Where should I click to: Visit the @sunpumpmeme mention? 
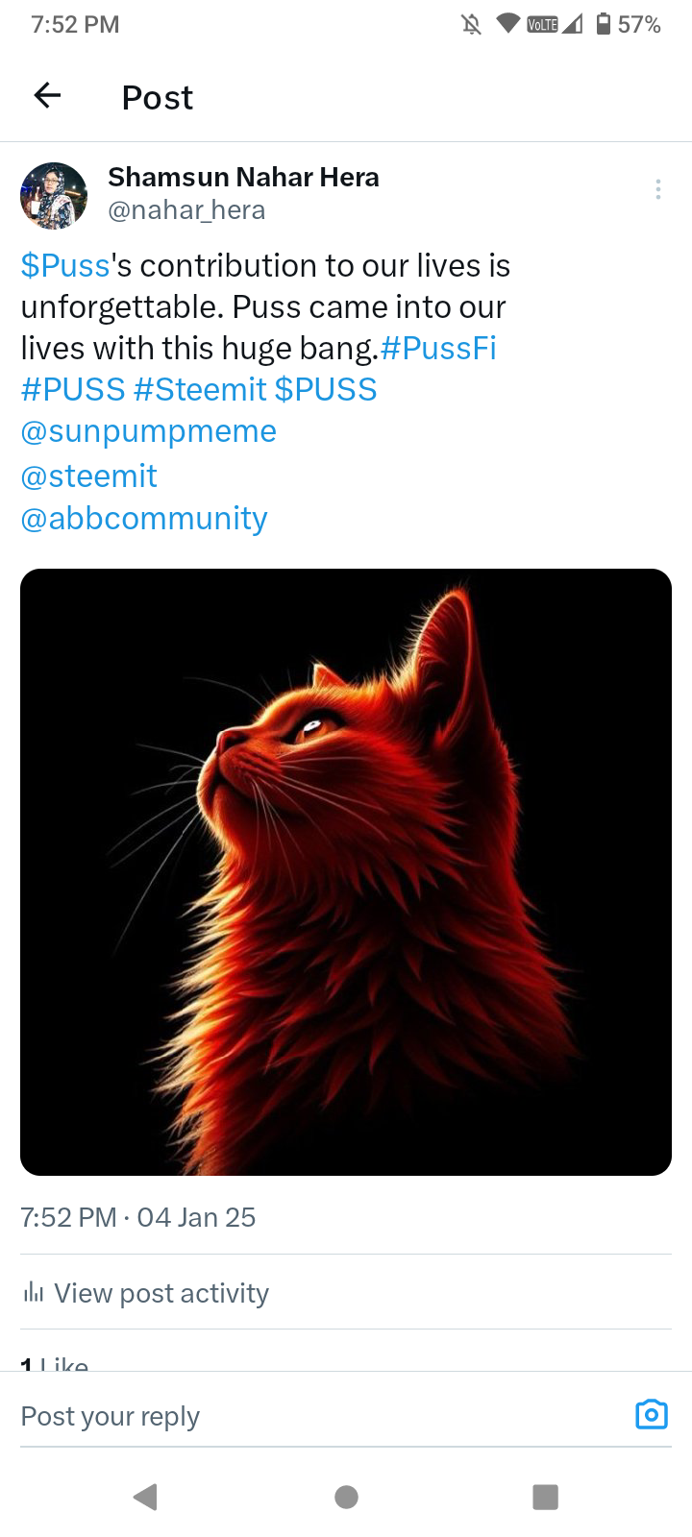(x=148, y=431)
